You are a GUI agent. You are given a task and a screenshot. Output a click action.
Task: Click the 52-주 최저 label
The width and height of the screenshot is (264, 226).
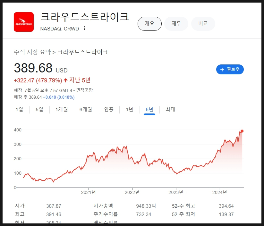point(183,214)
